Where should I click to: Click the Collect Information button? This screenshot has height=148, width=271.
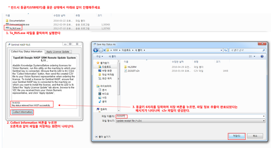22,112
